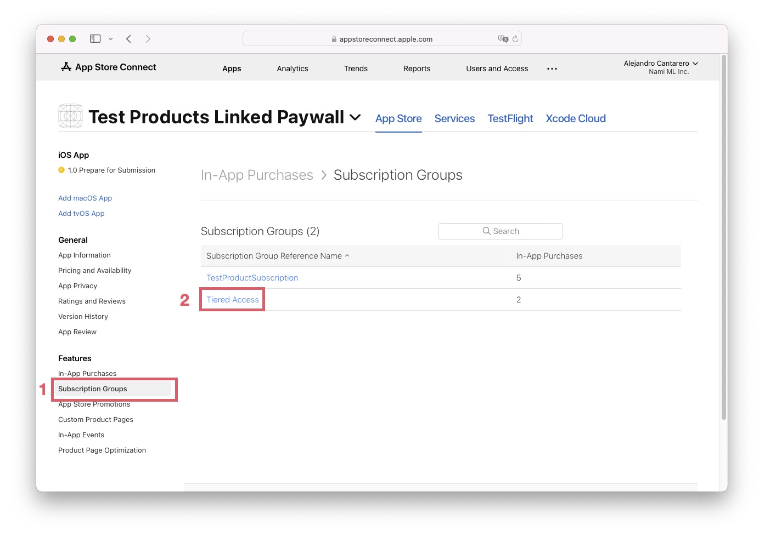Reload the page with the refresh icon
The image size is (759, 548).
(515, 39)
